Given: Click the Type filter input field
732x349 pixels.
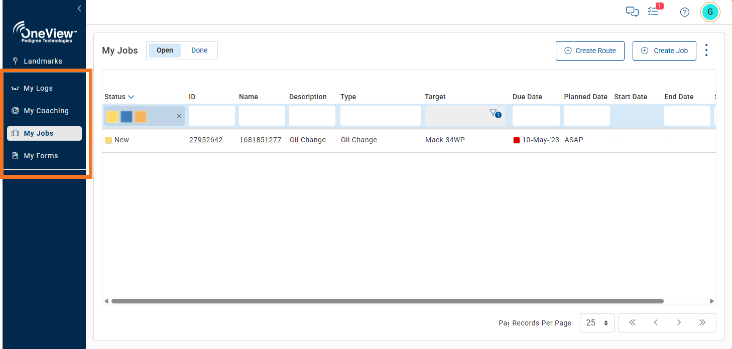Looking at the screenshot, I should [381, 116].
